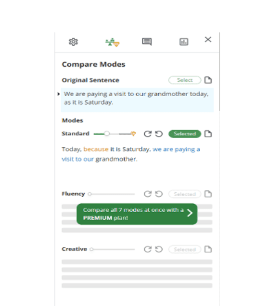Viewport: 262px width, 306px height.
Task: Copy the Standard mode output
Action: 208,133
